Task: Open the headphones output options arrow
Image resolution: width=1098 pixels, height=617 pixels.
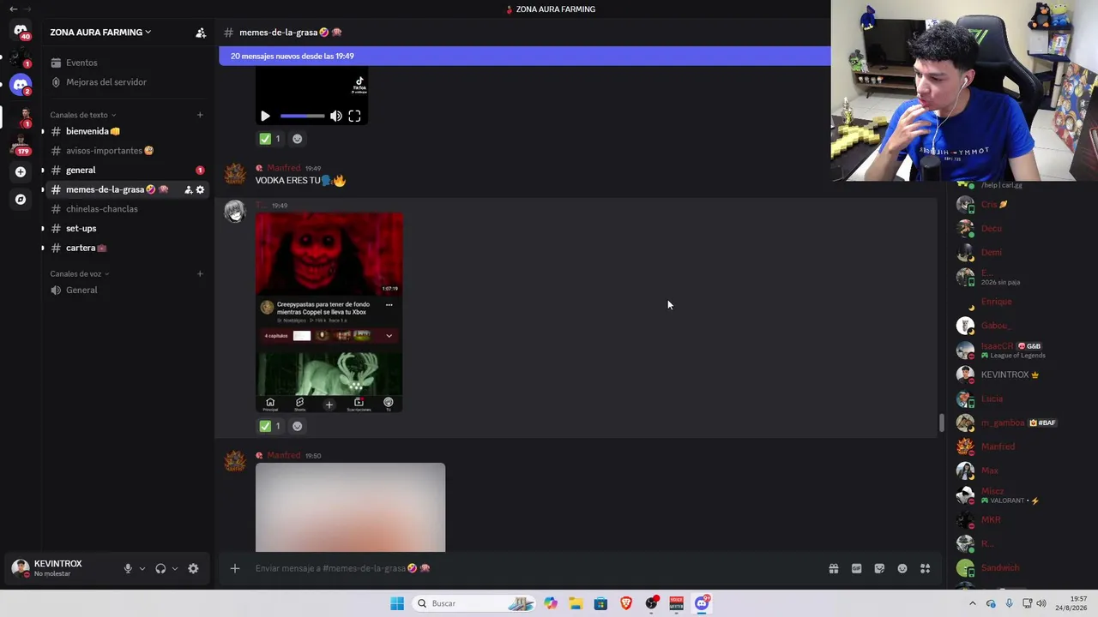Action: coord(175,568)
